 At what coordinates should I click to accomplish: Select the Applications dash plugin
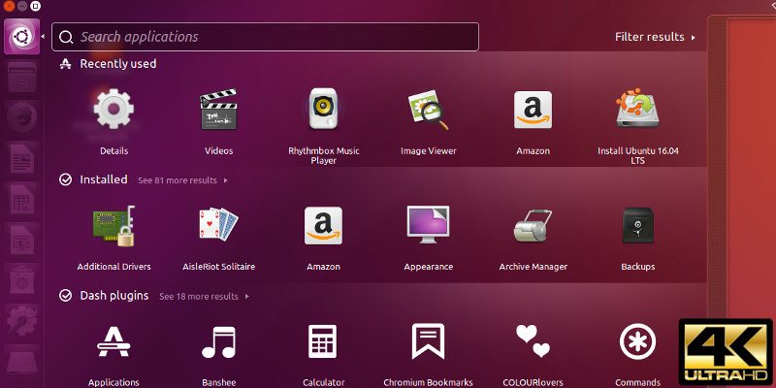(x=113, y=341)
